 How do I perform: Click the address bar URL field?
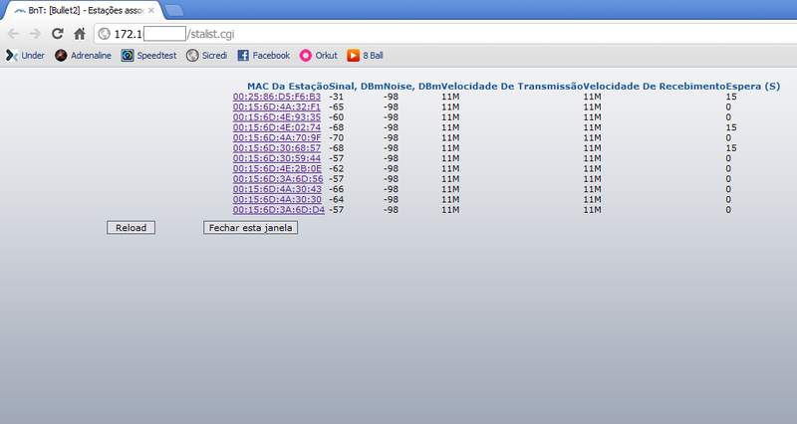click(447, 34)
